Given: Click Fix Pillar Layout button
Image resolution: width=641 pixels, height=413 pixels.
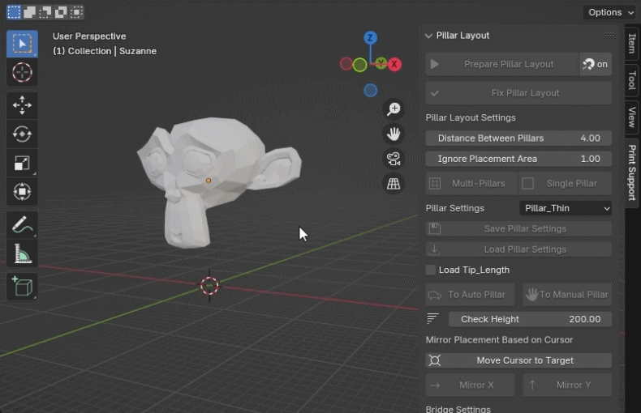Looking at the screenshot, I should [518, 92].
